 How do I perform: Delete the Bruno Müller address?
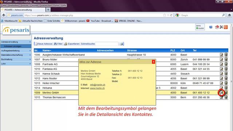pos(226,59)
